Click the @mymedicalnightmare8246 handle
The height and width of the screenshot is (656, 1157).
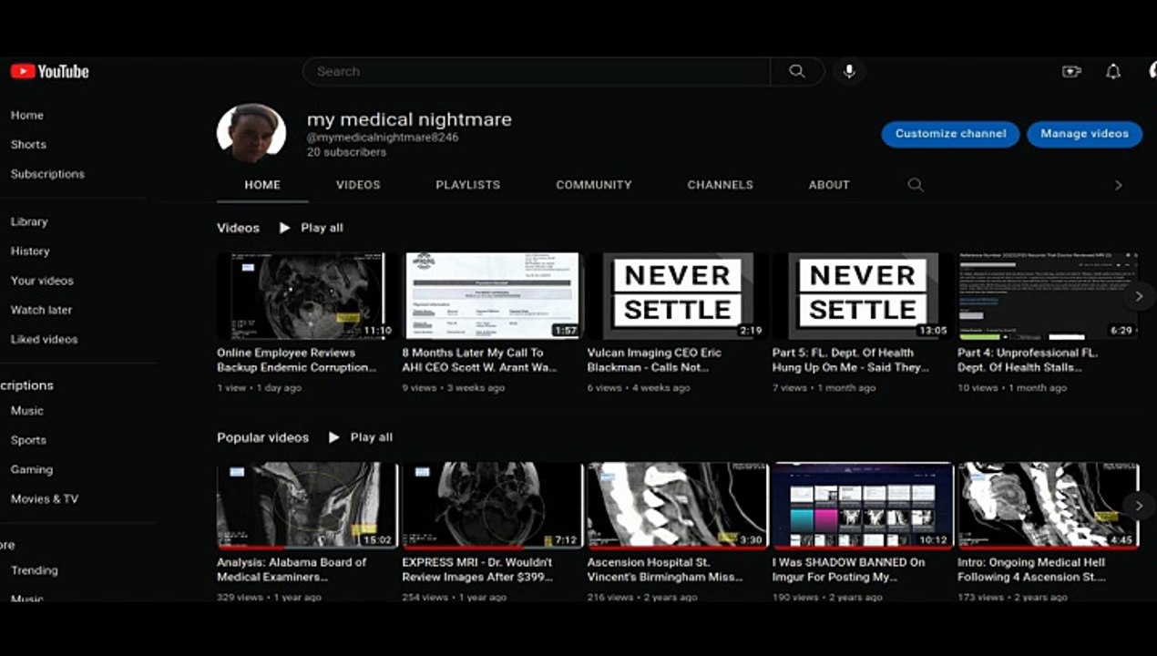(x=383, y=138)
